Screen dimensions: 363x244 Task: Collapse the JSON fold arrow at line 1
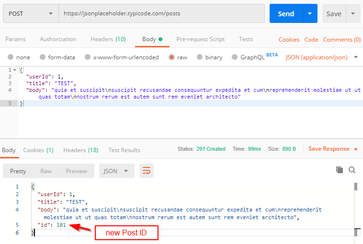14,70
